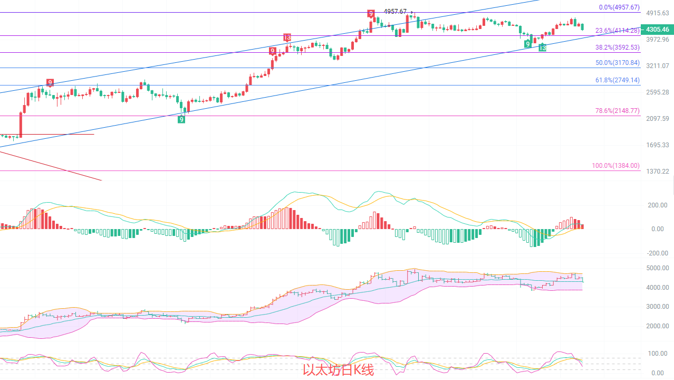
Task: Select the 23.6%(4114.28) Fibonacci label
Action: pos(617,31)
